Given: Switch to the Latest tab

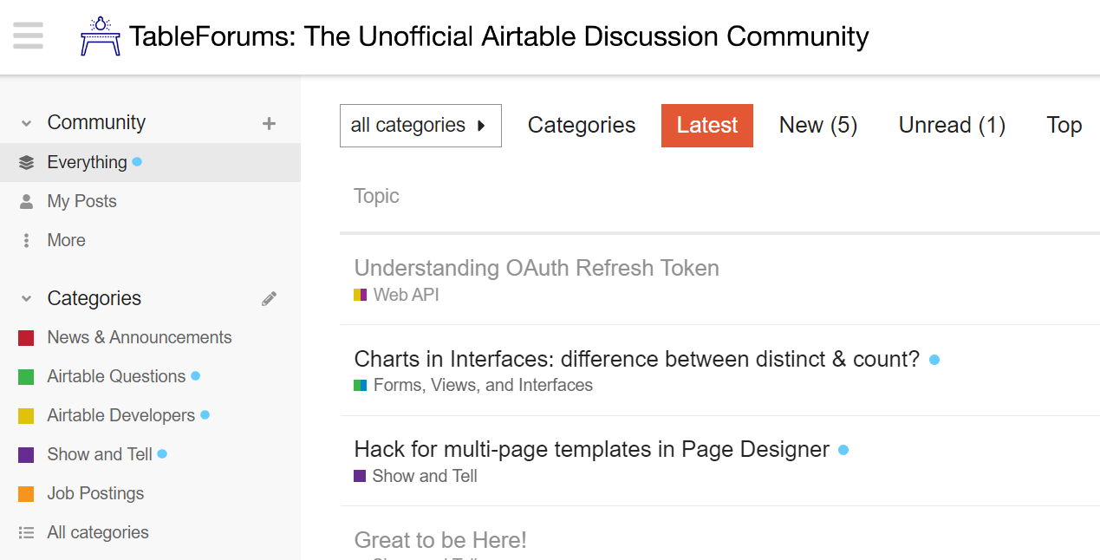Looking at the screenshot, I should (x=707, y=125).
